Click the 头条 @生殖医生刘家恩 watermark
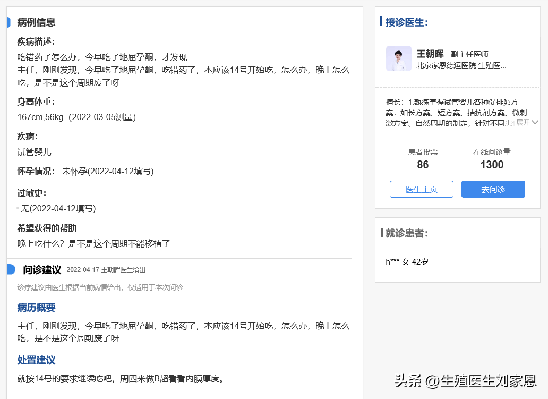The width and height of the screenshot is (548, 399). [465, 380]
